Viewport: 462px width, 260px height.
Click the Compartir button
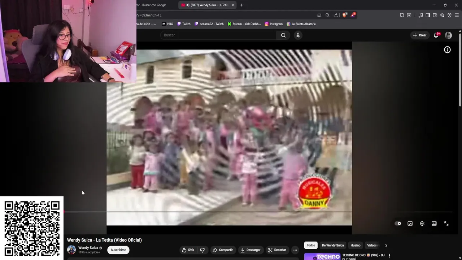click(x=223, y=250)
